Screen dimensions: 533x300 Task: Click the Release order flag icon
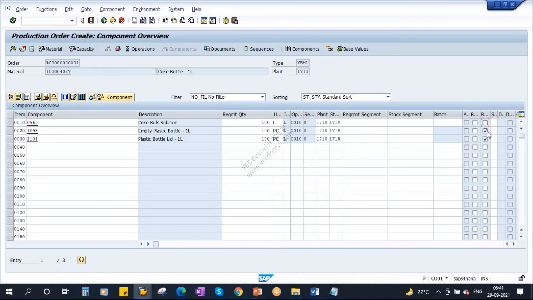pyautogui.click(x=13, y=49)
